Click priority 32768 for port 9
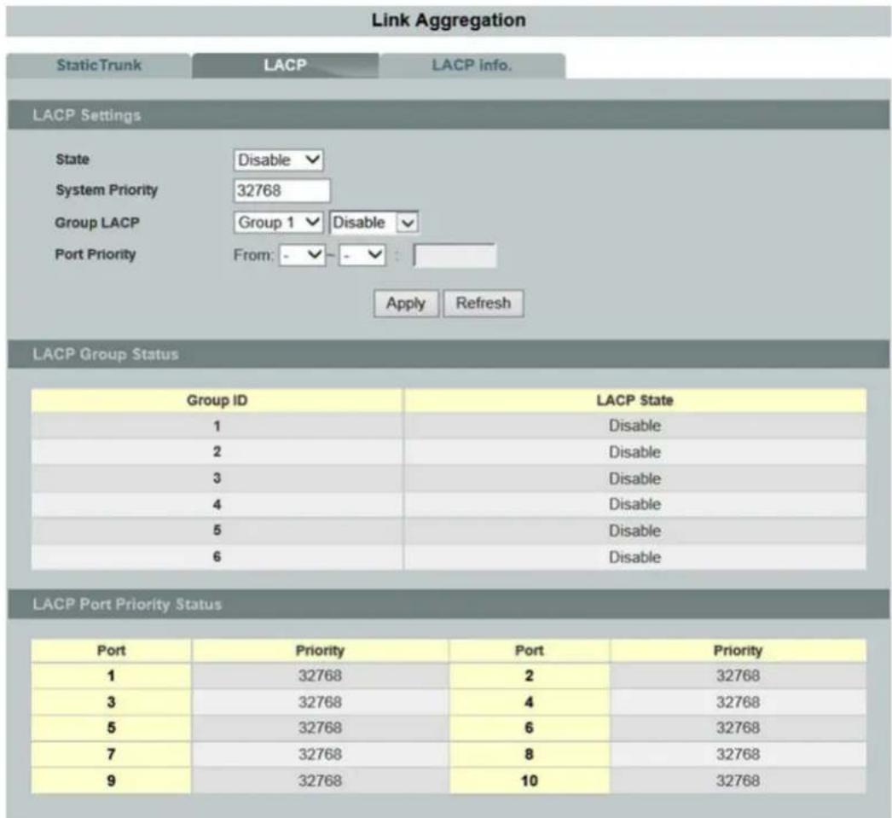 [x=320, y=780]
